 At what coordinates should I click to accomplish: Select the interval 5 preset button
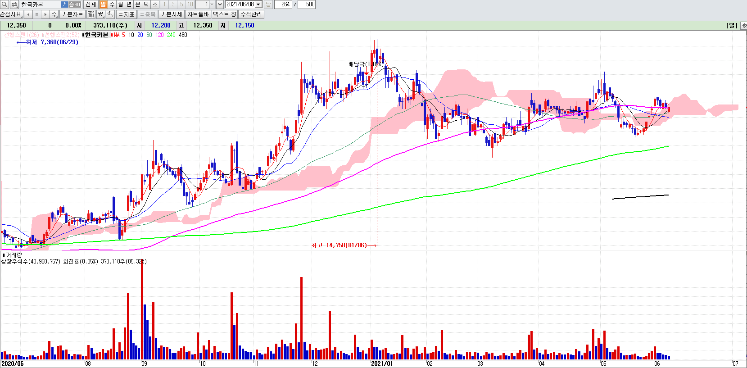181,5
